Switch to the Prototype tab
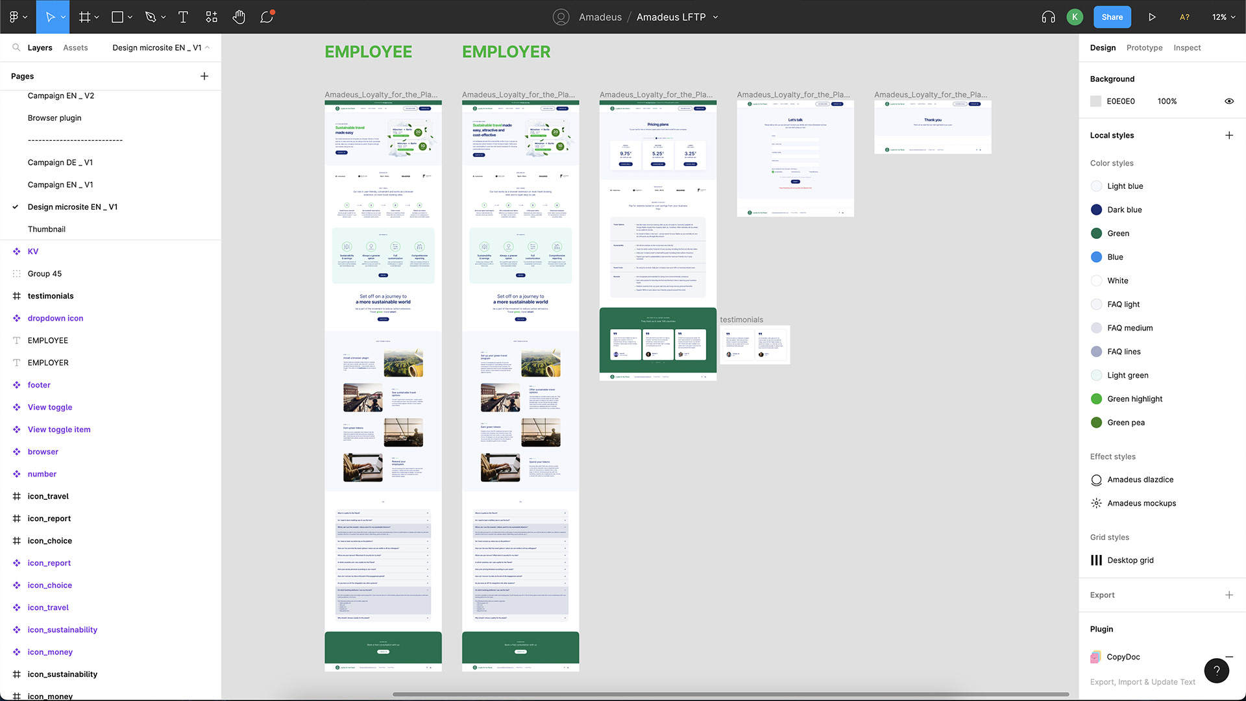Viewport: 1246px width, 701px height. pos(1144,47)
